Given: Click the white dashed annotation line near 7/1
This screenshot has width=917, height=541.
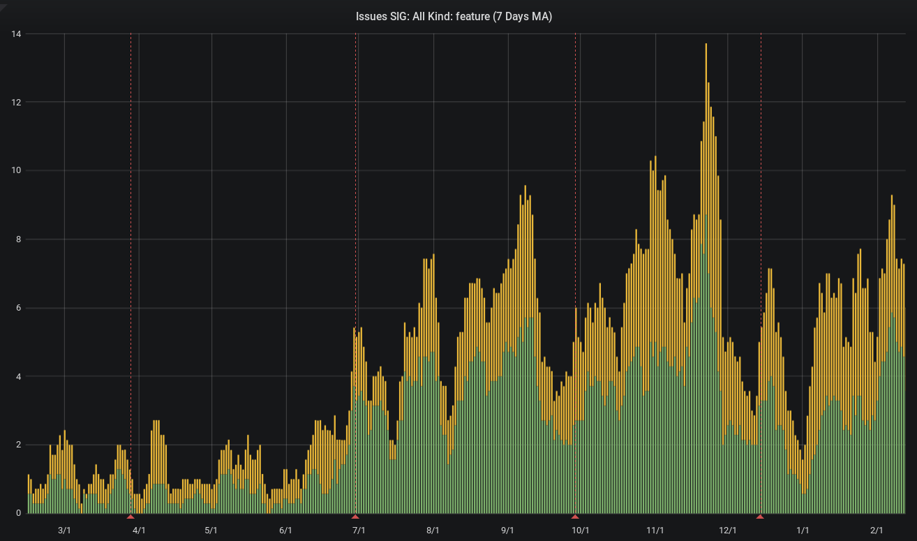Looking at the screenshot, I should [x=356, y=272].
